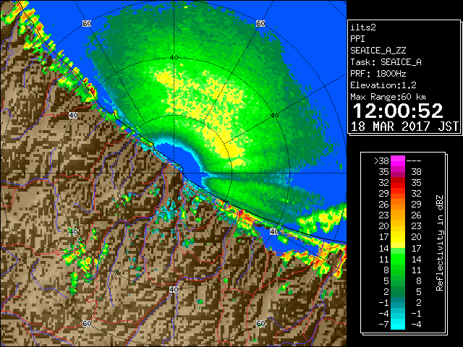
Task: Select the 'ilts2' radar site label
Action: point(363,27)
